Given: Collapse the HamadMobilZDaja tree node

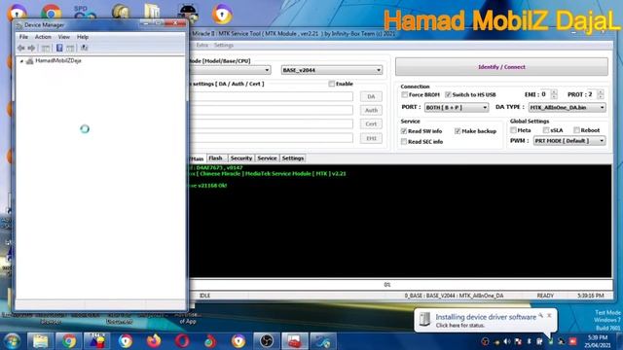Looking at the screenshot, I should tap(21, 61).
